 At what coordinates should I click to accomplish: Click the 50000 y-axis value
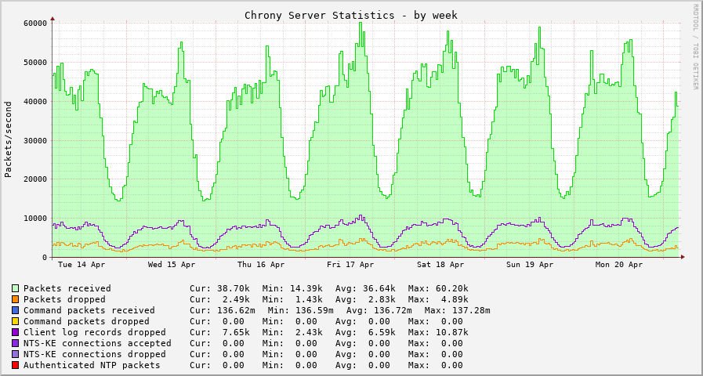click(x=35, y=63)
